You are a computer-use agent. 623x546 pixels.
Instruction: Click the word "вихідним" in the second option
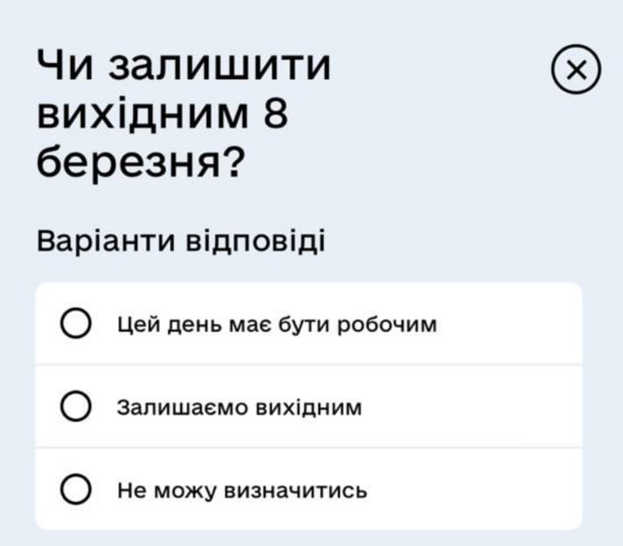click(x=307, y=408)
